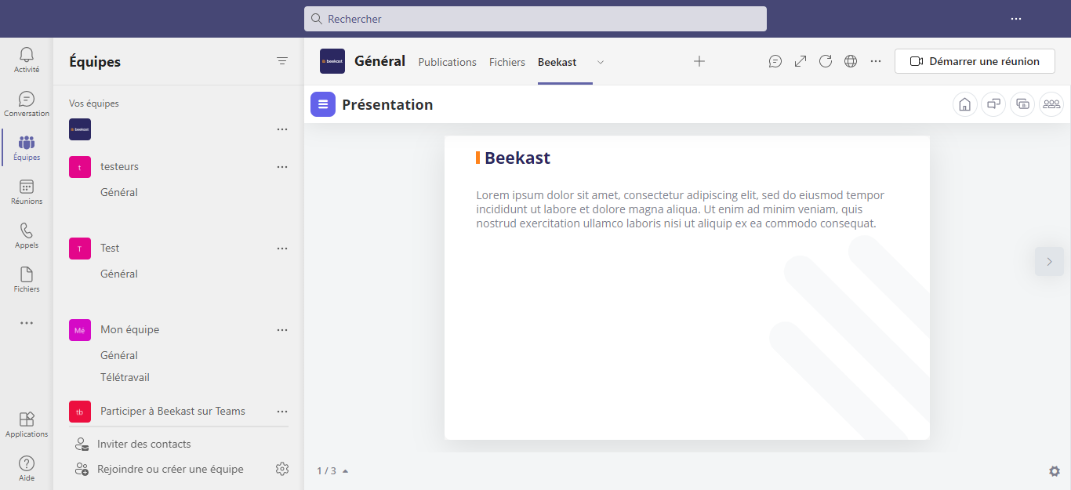Open more options for Mon équipe
This screenshot has width=1071, height=490.
coord(282,330)
